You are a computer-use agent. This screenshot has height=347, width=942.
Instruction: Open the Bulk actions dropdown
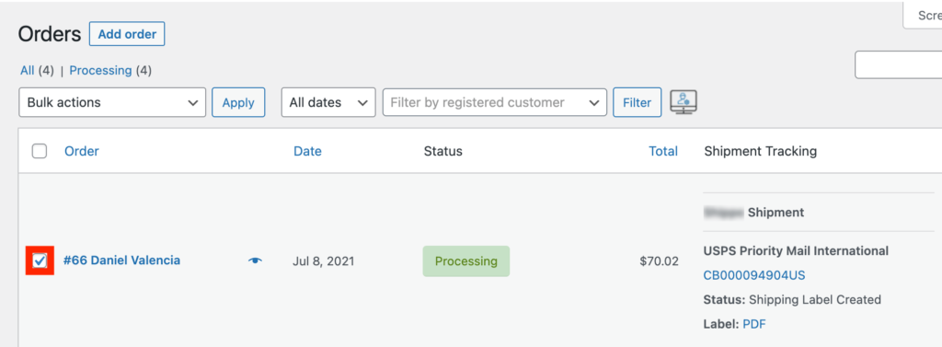(112, 102)
